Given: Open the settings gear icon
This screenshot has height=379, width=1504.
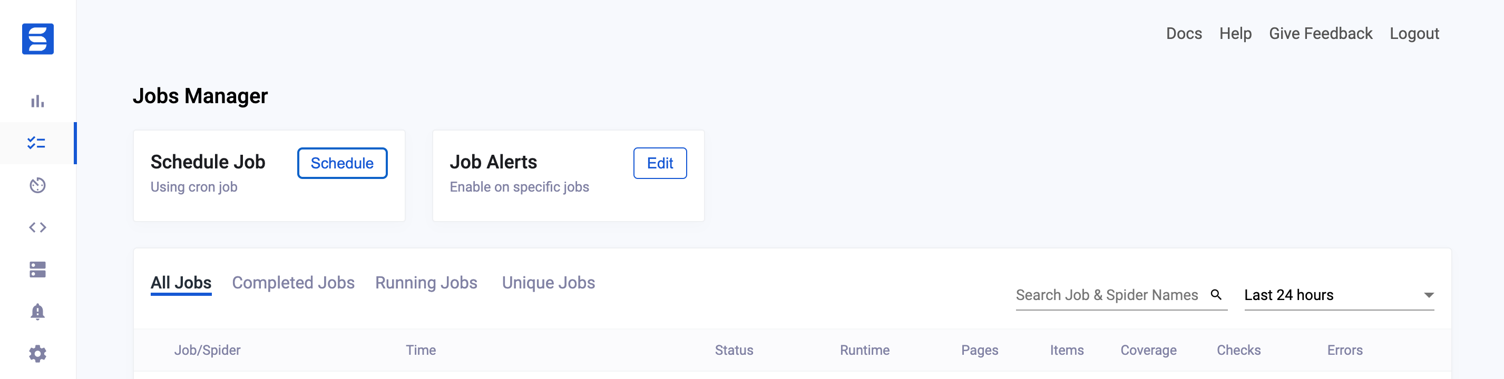Looking at the screenshot, I should coord(37,354).
